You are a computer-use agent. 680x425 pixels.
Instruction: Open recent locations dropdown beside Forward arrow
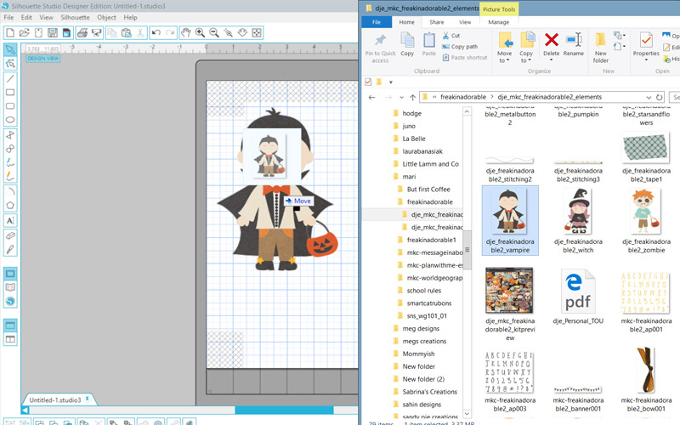click(401, 97)
